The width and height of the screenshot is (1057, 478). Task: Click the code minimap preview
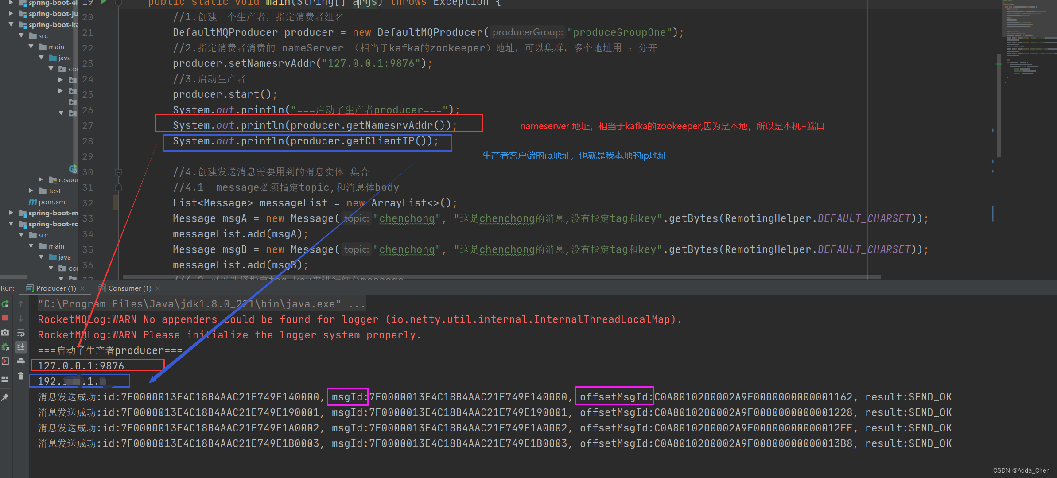click(x=1030, y=42)
